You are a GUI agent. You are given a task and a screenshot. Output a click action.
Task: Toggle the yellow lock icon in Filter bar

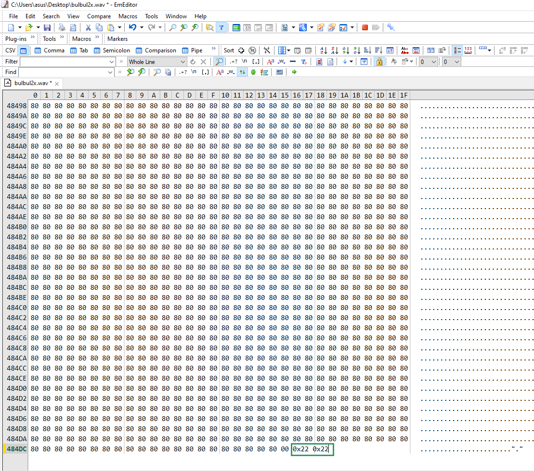379,62
